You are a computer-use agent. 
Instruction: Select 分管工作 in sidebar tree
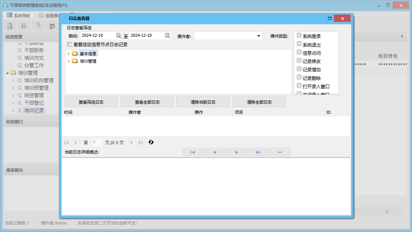point(34,65)
